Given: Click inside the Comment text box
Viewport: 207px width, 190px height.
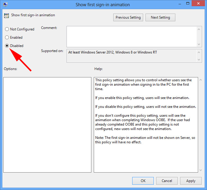Looking at the screenshot, I should 132,37.
